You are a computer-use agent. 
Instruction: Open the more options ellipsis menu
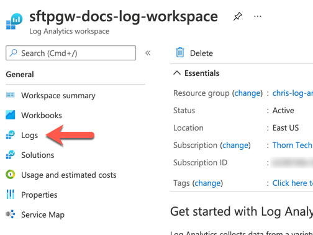258,16
